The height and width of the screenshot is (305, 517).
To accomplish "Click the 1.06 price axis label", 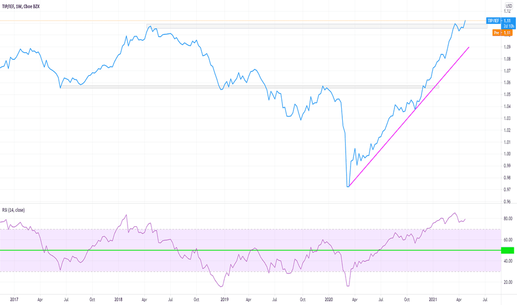I will pos(507,83).
